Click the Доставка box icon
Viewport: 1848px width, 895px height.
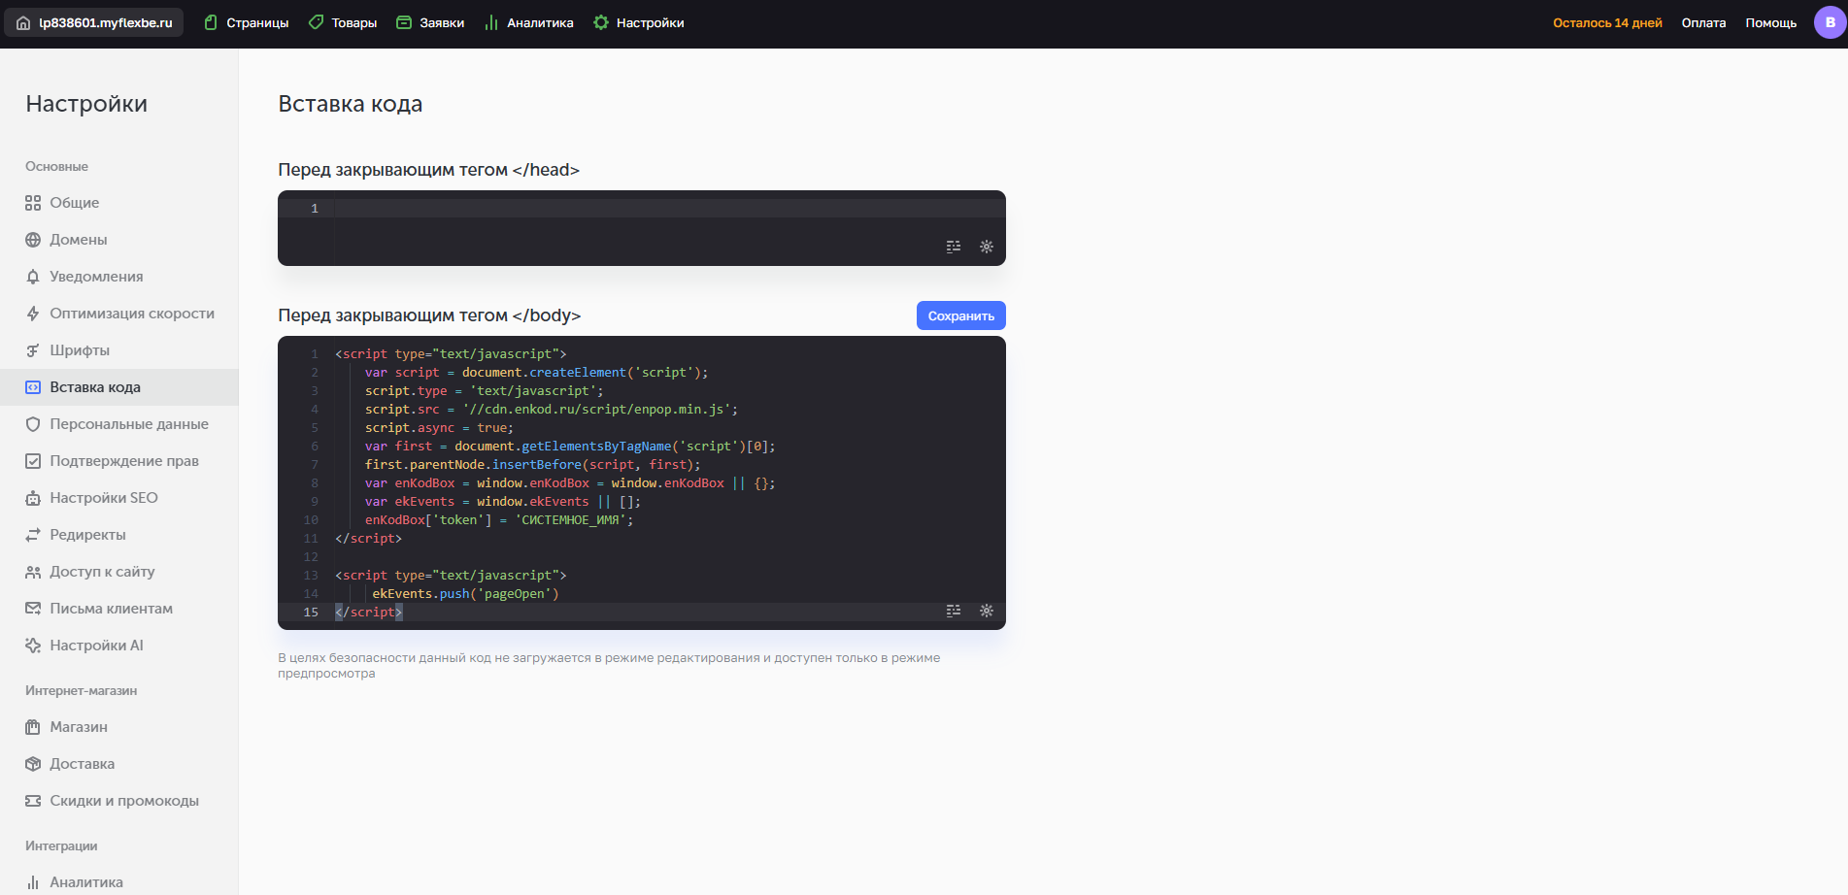click(33, 764)
